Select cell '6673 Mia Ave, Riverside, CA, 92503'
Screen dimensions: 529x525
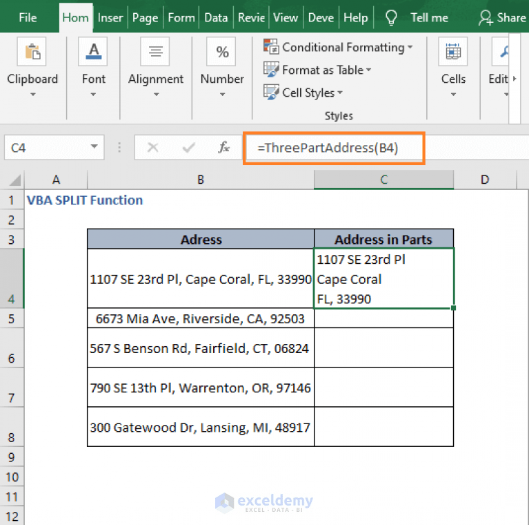pos(201,318)
